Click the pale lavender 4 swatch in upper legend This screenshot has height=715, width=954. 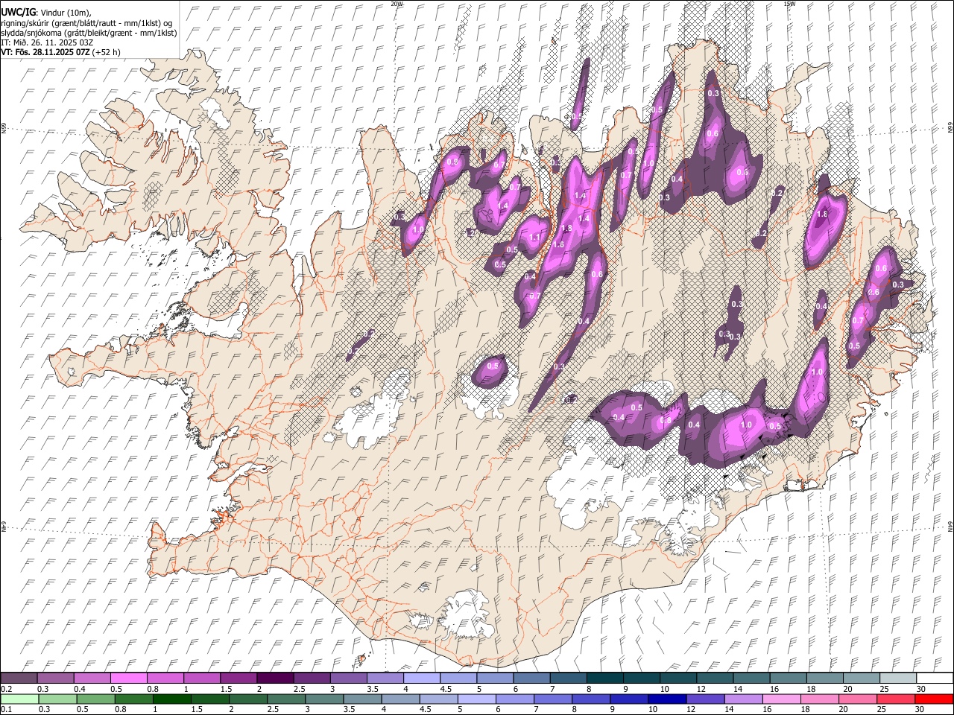click(421, 679)
